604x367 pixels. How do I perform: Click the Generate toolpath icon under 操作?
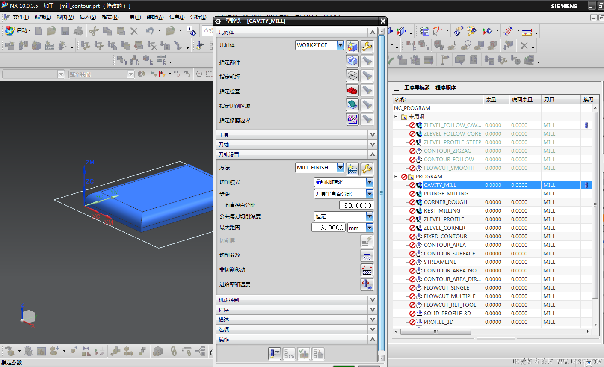point(275,354)
